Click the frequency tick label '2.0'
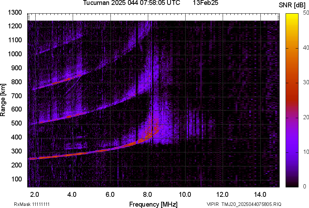 [x=35, y=194]
